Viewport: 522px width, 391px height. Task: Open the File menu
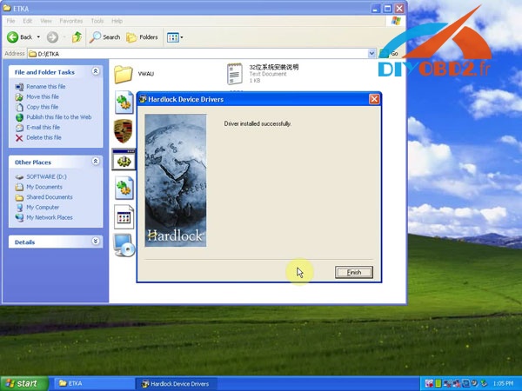tap(11, 21)
